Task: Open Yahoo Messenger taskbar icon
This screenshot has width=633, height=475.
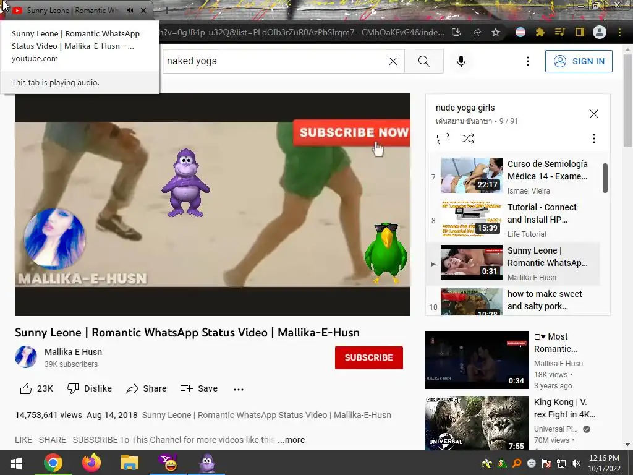Action: (x=168, y=463)
